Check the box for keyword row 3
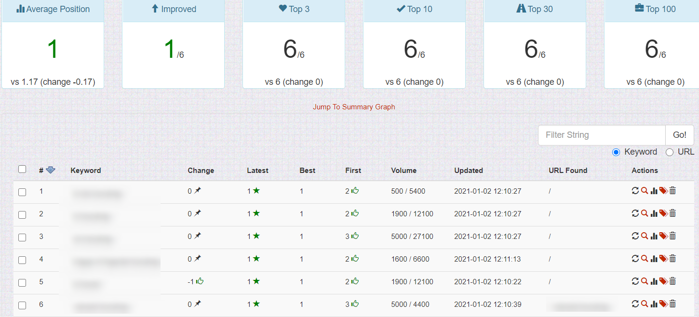The image size is (699, 317). click(x=22, y=238)
